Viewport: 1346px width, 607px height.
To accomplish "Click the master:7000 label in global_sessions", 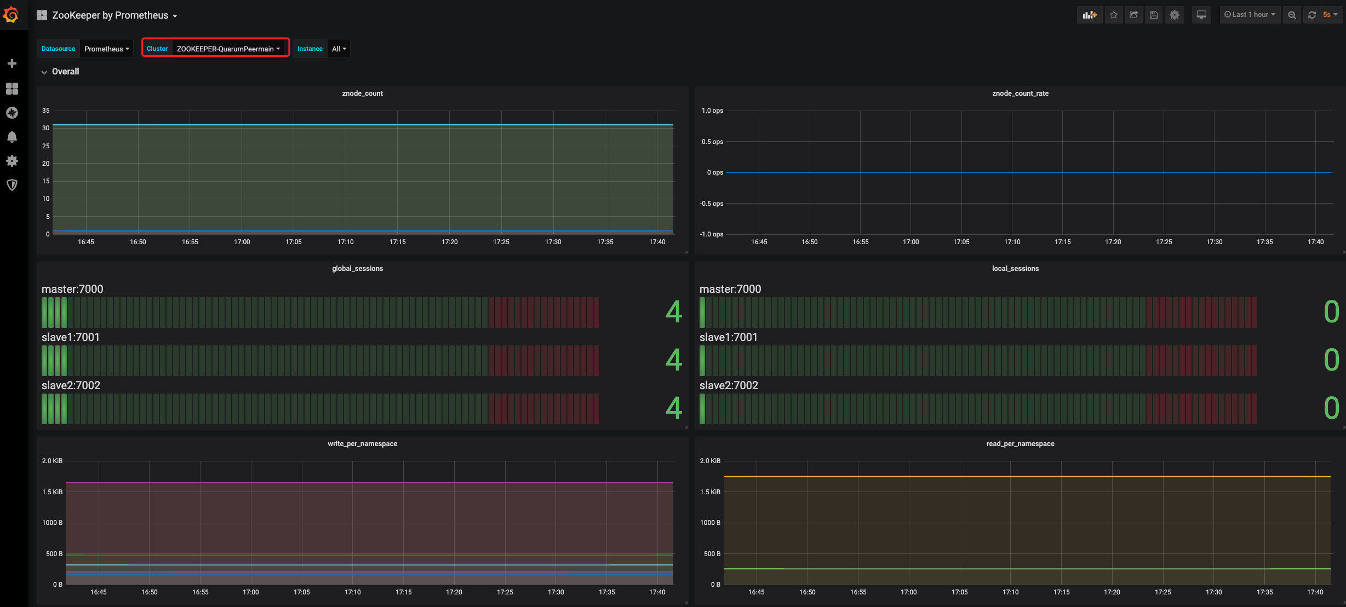I will pos(72,289).
